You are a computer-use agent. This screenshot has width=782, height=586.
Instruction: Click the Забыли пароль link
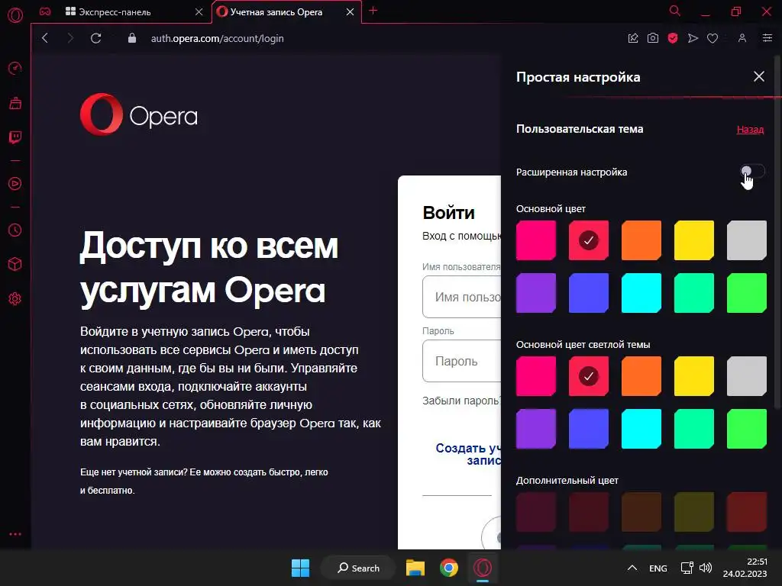click(461, 401)
